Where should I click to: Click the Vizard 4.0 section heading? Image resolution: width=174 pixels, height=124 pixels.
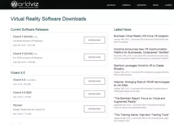[x=18, y=73]
